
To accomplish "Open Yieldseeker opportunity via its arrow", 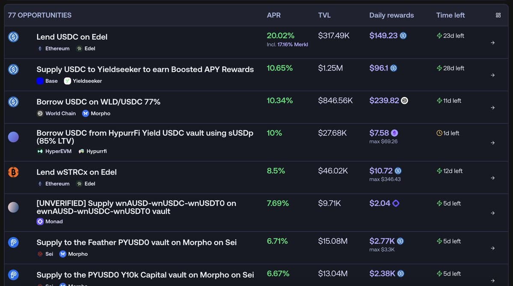I will 493,75.
